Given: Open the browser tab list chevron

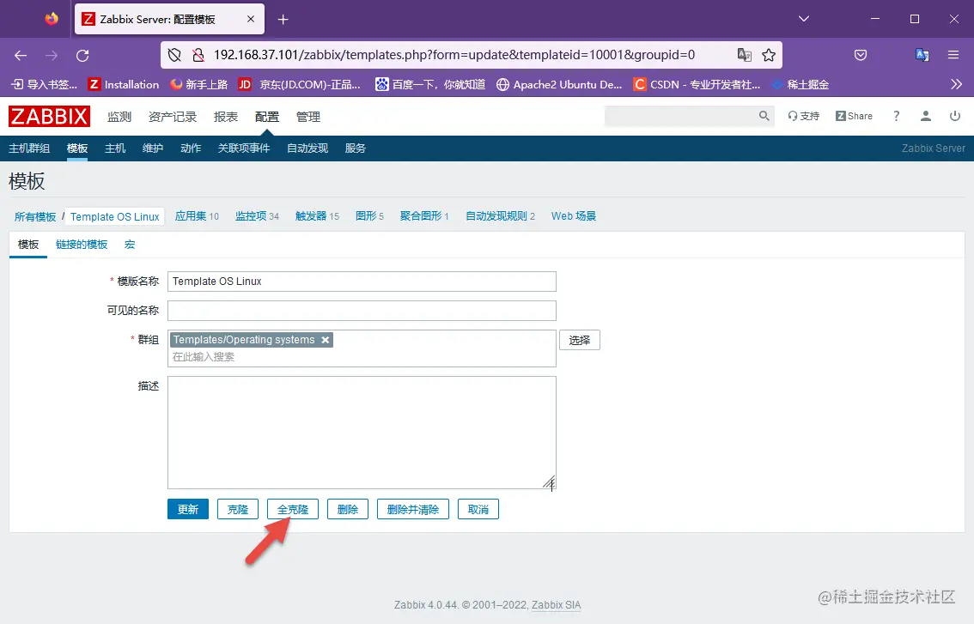Looking at the screenshot, I should pos(803,19).
